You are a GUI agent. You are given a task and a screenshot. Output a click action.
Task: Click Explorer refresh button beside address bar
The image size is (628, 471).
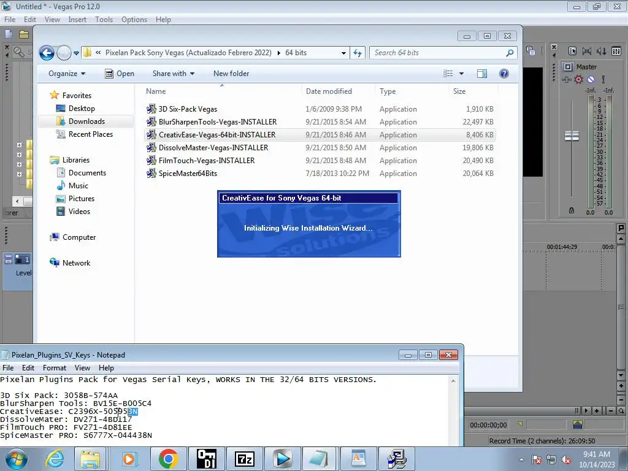[358, 53]
